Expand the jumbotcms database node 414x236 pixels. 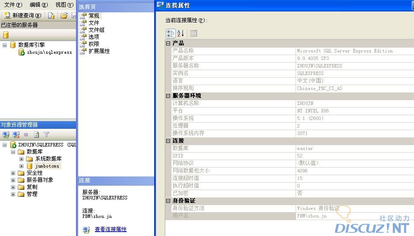click(21, 166)
